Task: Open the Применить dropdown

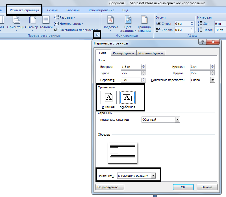Action: [x=153, y=176]
